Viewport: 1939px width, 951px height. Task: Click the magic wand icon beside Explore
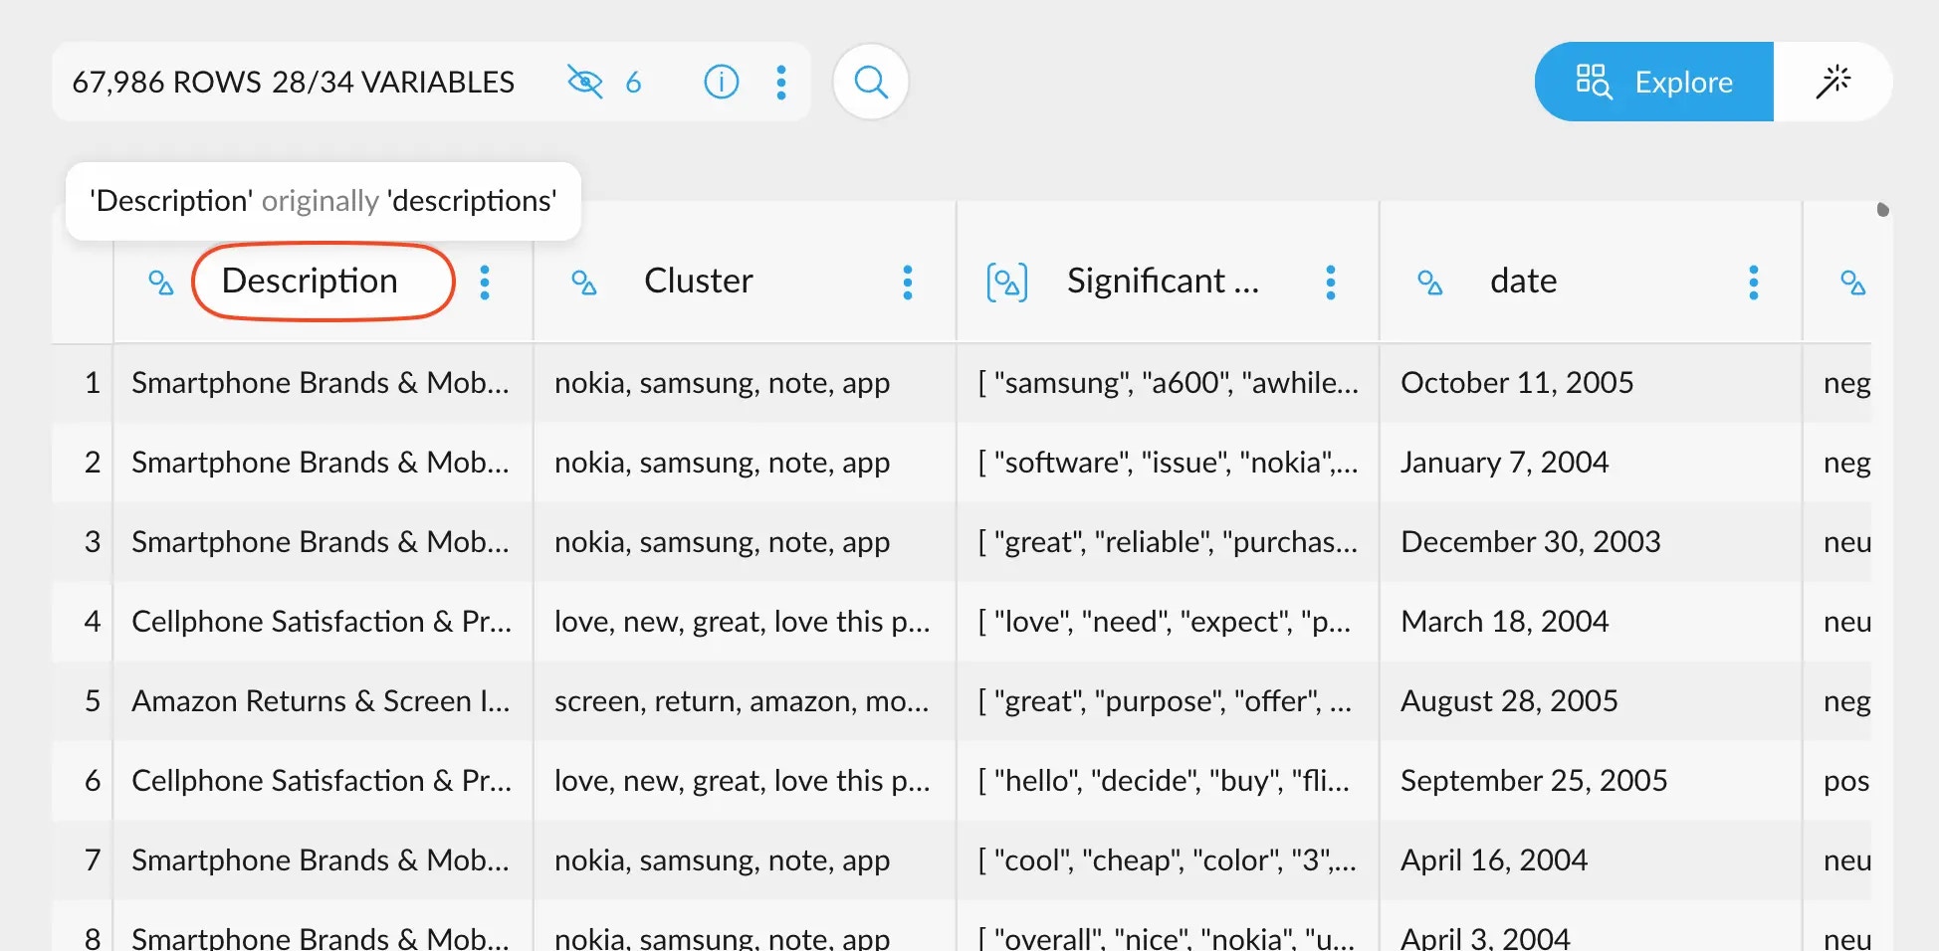pyautogui.click(x=1837, y=82)
